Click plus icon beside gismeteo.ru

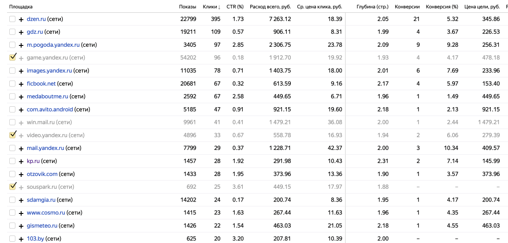click(21, 226)
